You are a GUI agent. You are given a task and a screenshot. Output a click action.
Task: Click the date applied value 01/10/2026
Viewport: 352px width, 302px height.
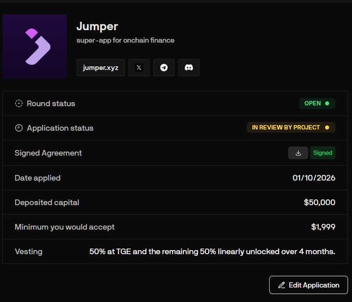click(x=314, y=178)
